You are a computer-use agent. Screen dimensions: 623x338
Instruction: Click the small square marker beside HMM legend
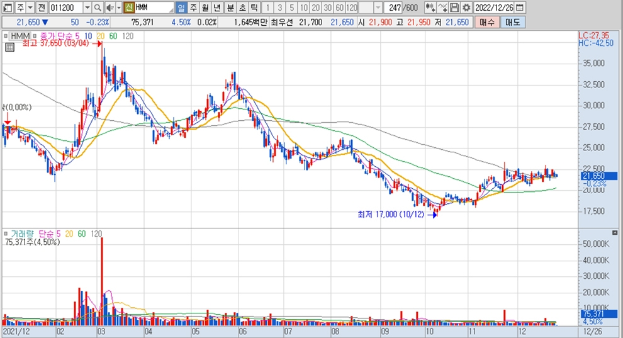(6, 36)
